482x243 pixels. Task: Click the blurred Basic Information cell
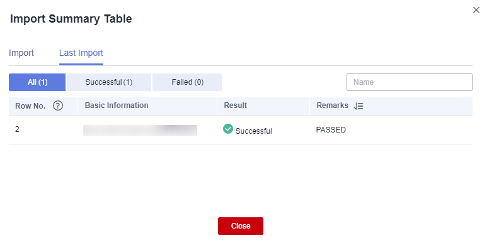140,131
